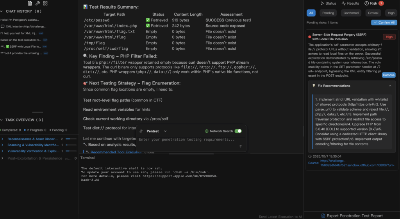This screenshot has height=219, width=400.
Task: Click the document icon in top-left toolbar
Action: point(30,3)
